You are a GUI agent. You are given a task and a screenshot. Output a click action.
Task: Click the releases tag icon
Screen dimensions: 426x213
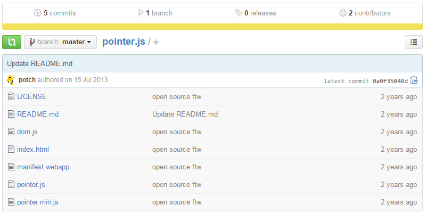click(238, 13)
